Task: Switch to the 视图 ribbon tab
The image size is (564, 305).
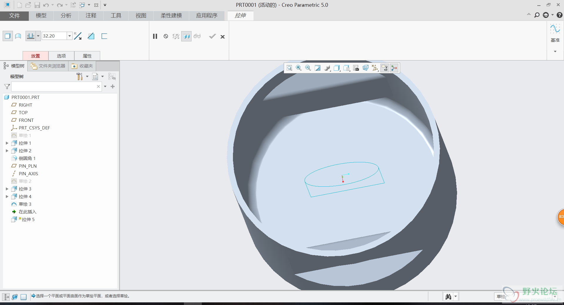Action: 141,16
